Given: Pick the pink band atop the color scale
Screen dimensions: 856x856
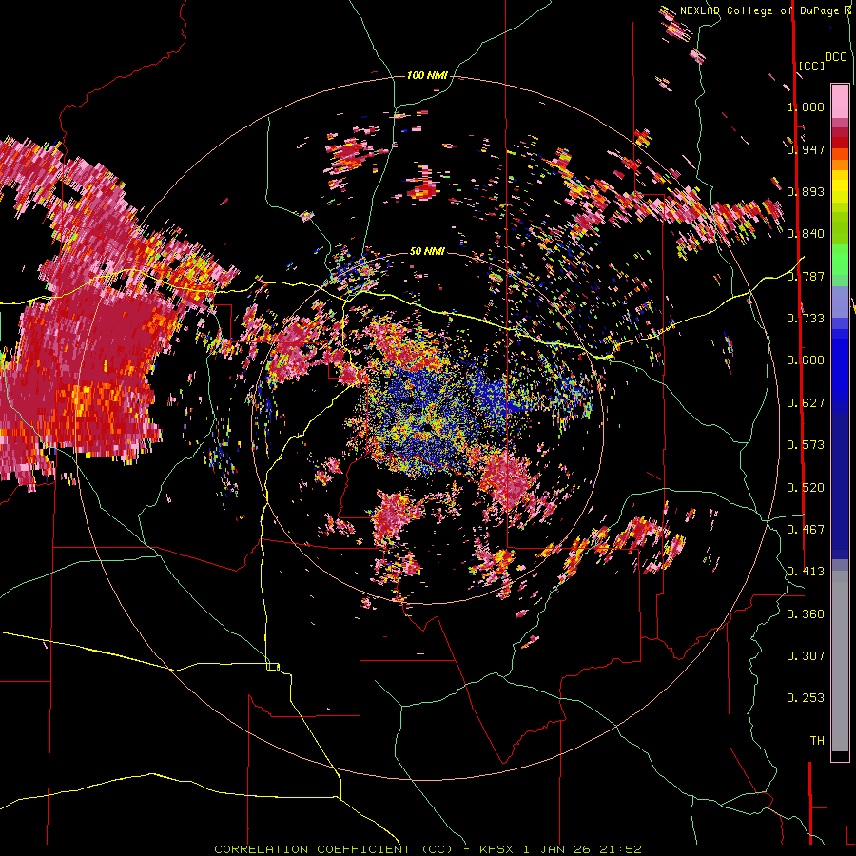Looking at the screenshot, I should (x=840, y=101).
